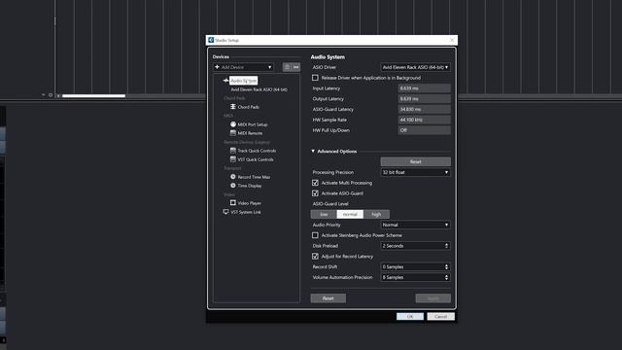The width and height of the screenshot is (622, 350).
Task: Adjust the Record Shift stepper arrows
Action: coord(447,267)
